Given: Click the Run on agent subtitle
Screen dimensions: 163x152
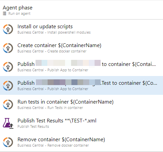Looking at the screenshot, I should [19, 13].
